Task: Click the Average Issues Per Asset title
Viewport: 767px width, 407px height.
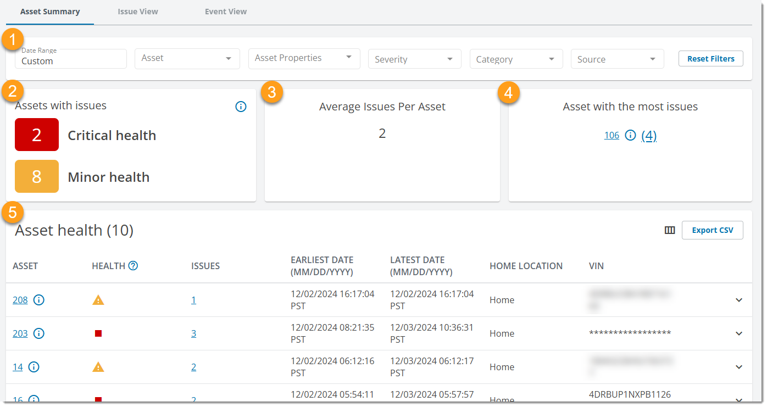Action: tap(382, 107)
